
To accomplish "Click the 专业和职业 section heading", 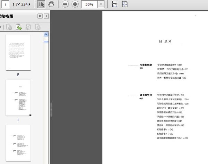I will pyautogui.click(x=146, y=65).
